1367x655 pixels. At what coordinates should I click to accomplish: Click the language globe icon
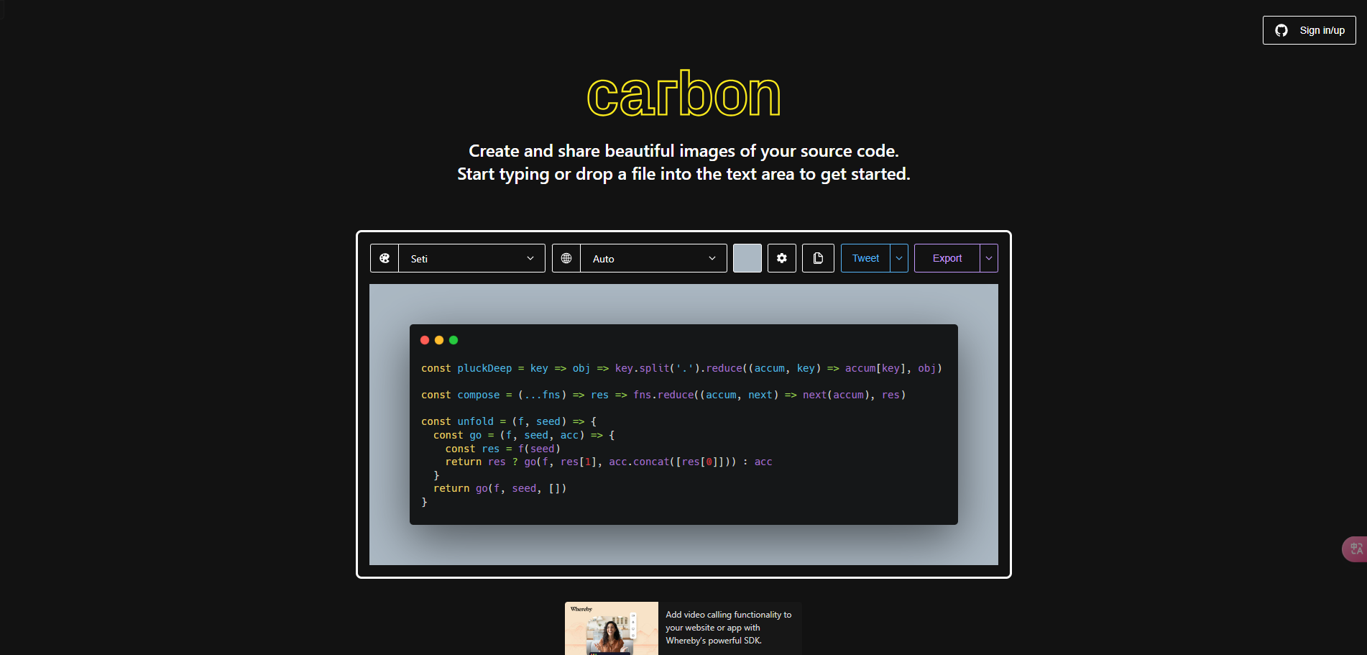566,258
